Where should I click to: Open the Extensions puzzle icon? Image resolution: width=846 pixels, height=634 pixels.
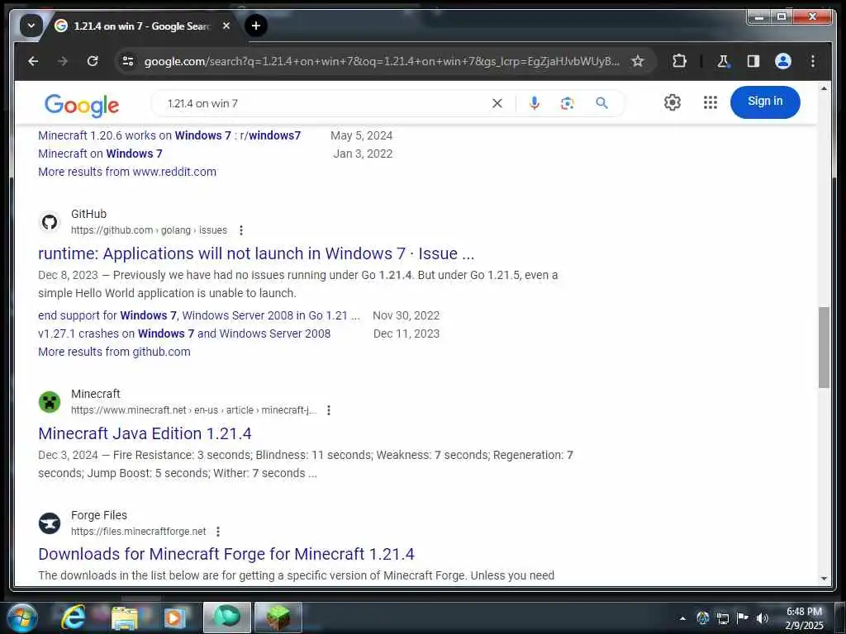pos(679,61)
